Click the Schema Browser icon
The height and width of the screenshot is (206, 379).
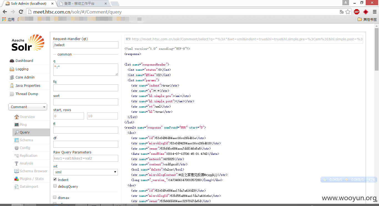[x=17, y=171]
